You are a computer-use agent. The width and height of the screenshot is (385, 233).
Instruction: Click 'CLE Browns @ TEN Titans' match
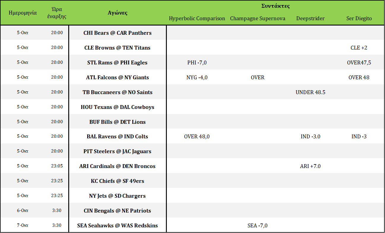click(118, 48)
